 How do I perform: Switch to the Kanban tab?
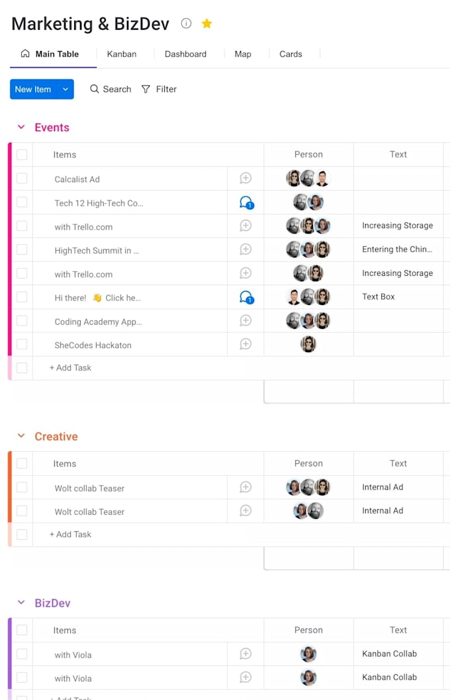tap(121, 54)
